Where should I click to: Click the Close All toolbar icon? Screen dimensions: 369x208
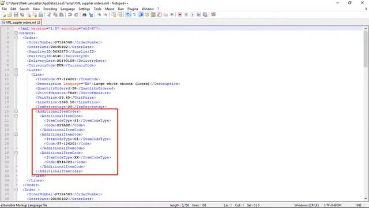[35, 14]
